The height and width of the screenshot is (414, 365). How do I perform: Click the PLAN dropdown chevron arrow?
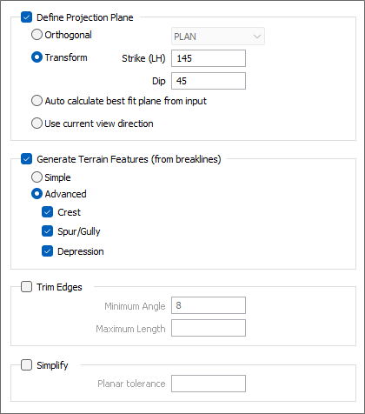(257, 37)
